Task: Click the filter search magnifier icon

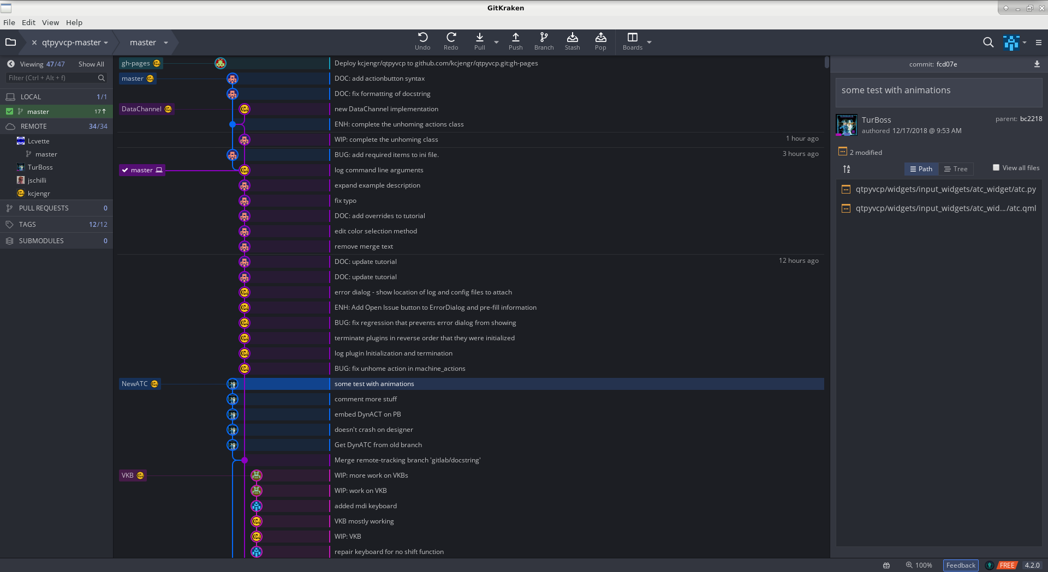Action: click(x=101, y=78)
